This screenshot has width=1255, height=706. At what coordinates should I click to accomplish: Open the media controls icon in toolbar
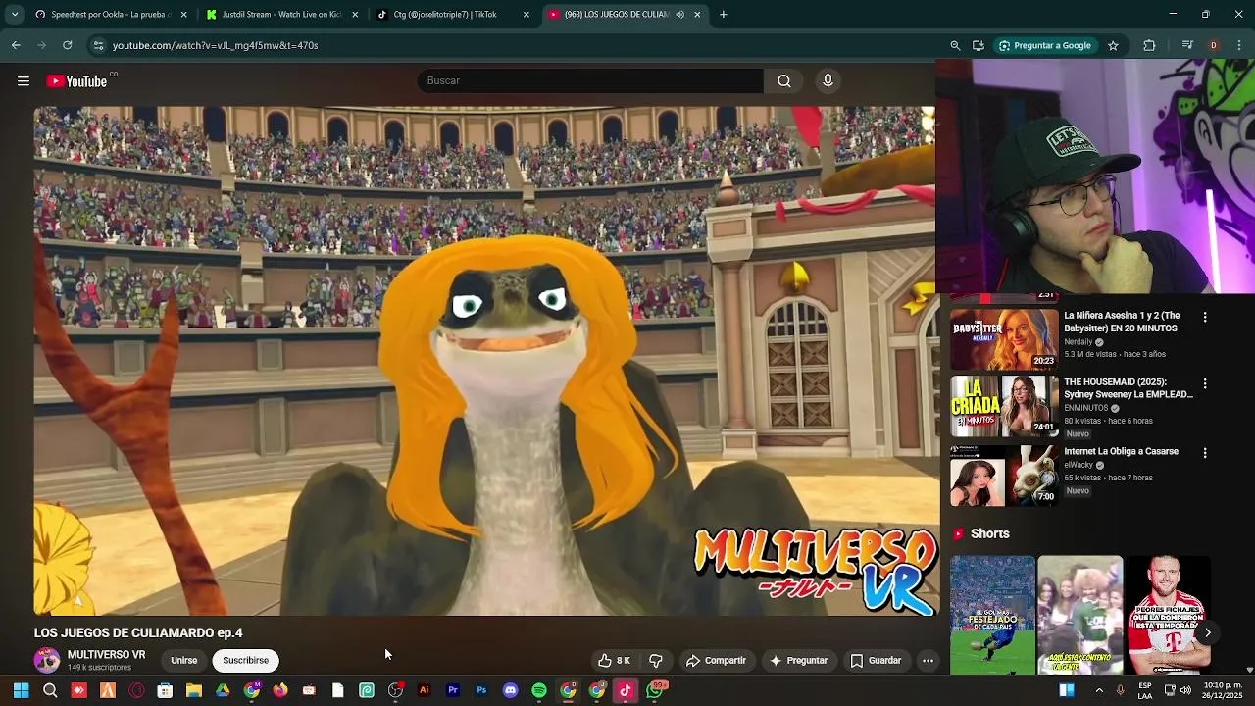pyautogui.click(x=1187, y=45)
